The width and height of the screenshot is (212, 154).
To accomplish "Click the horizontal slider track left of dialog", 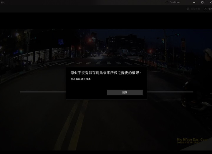I will (43, 92).
